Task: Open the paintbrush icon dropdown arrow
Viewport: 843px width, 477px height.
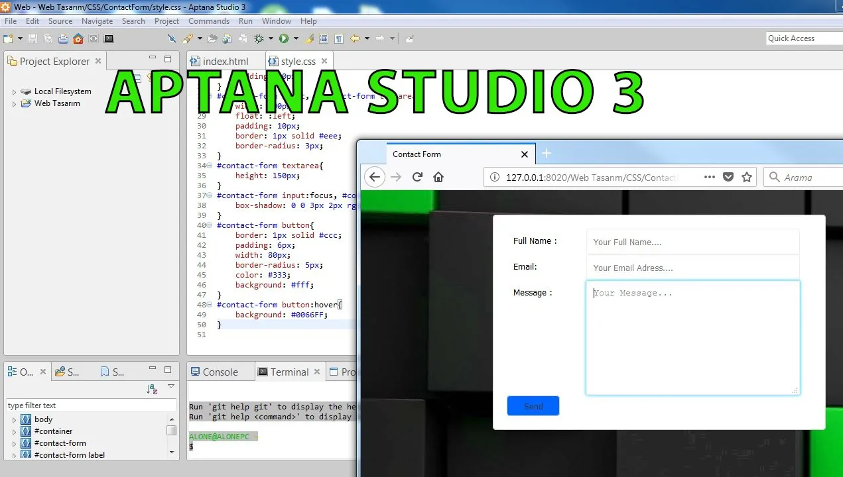Action: (x=200, y=39)
